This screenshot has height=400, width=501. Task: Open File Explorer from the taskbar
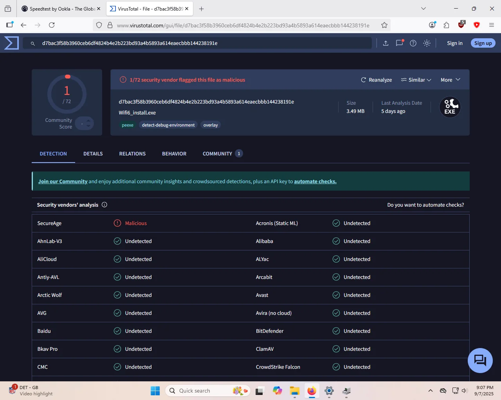294,391
